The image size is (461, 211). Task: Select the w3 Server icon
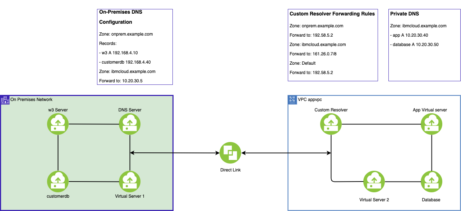[x=57, y=124]
